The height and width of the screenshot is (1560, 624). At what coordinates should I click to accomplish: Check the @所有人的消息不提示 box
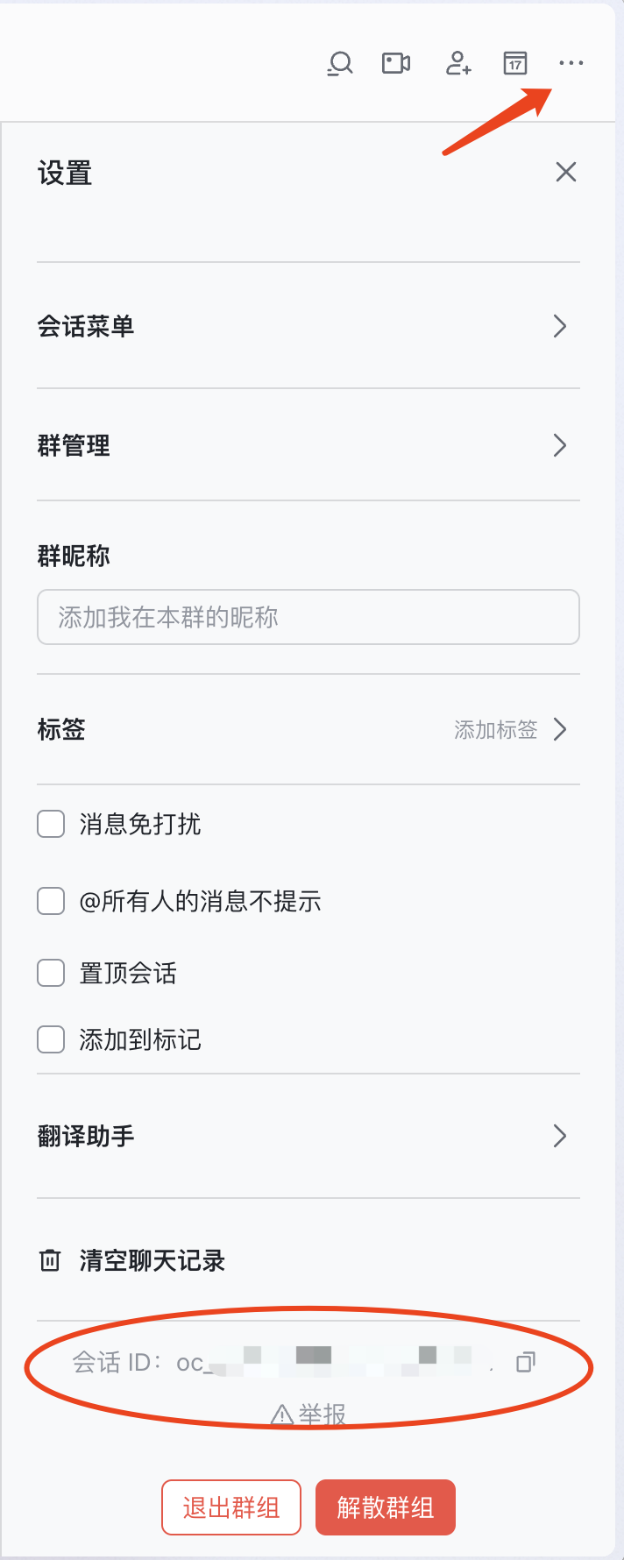[x=51, y=901]
